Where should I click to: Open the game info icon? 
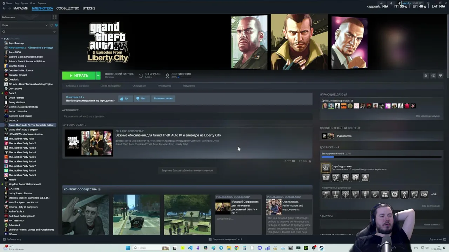(433, 76)
